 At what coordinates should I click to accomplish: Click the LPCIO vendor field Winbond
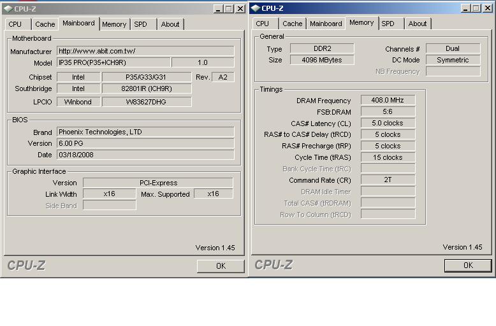pyautogui.click(x=78, y=102)
